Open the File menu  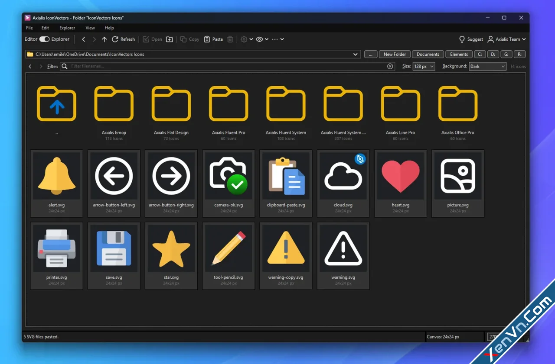click(x=29, y=28)
